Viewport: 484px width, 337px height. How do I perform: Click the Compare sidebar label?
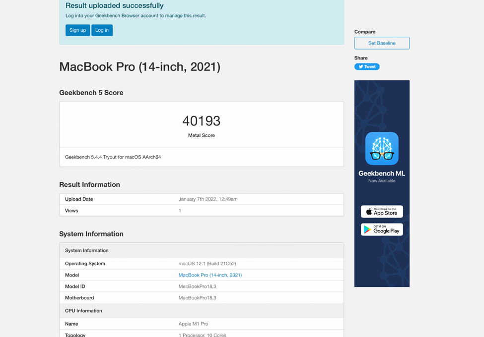tap(365, 32)
